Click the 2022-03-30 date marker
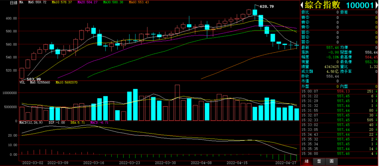 coord(166,164)
